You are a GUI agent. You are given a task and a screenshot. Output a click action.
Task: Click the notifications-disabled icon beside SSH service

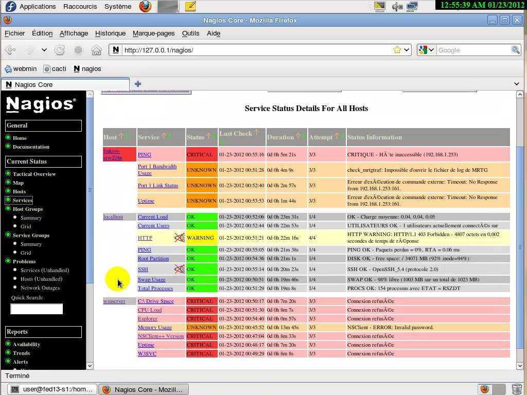tap(179, 269)
